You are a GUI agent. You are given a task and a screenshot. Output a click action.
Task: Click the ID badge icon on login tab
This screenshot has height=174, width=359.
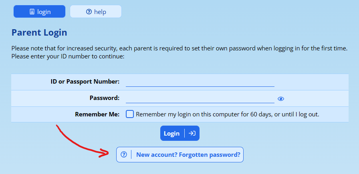[x=32, y=12]
